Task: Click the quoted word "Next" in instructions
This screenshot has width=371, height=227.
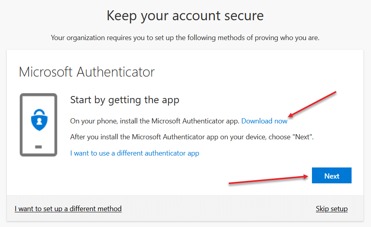Action: point(302,137)
